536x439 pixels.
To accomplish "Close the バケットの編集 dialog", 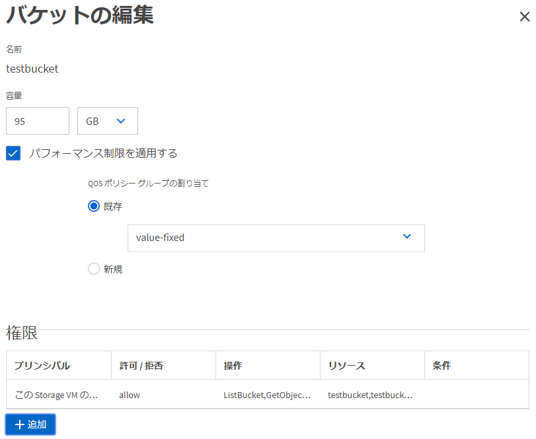I will pos(524,17).
